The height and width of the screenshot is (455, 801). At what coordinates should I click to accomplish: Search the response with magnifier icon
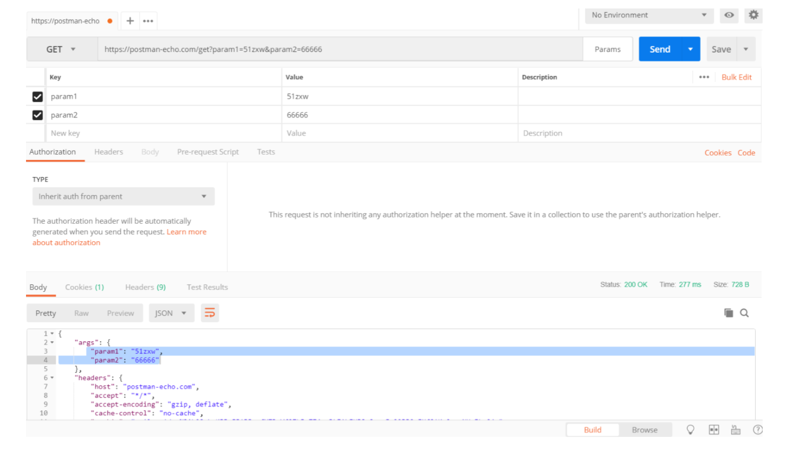(x=744, y=313)
